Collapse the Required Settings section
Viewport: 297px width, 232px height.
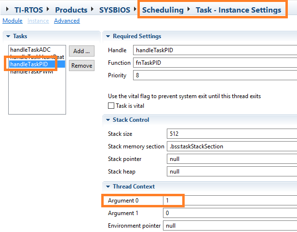tap(108, 37)
